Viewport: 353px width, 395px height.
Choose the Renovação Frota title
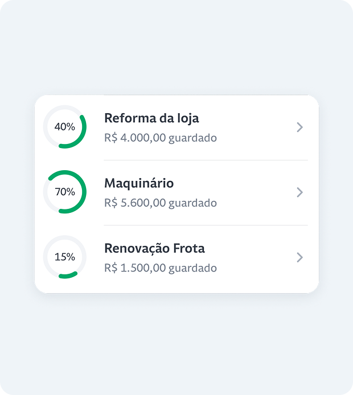click(x=154, y=248)
